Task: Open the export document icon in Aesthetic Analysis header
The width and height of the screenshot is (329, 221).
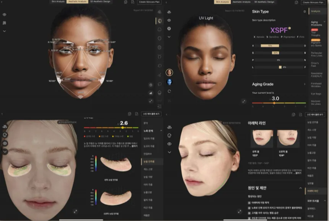Action: tap(133, 2)
